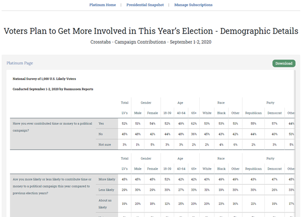
Task: Click the Black column header in first table
Action: point(221,113)
